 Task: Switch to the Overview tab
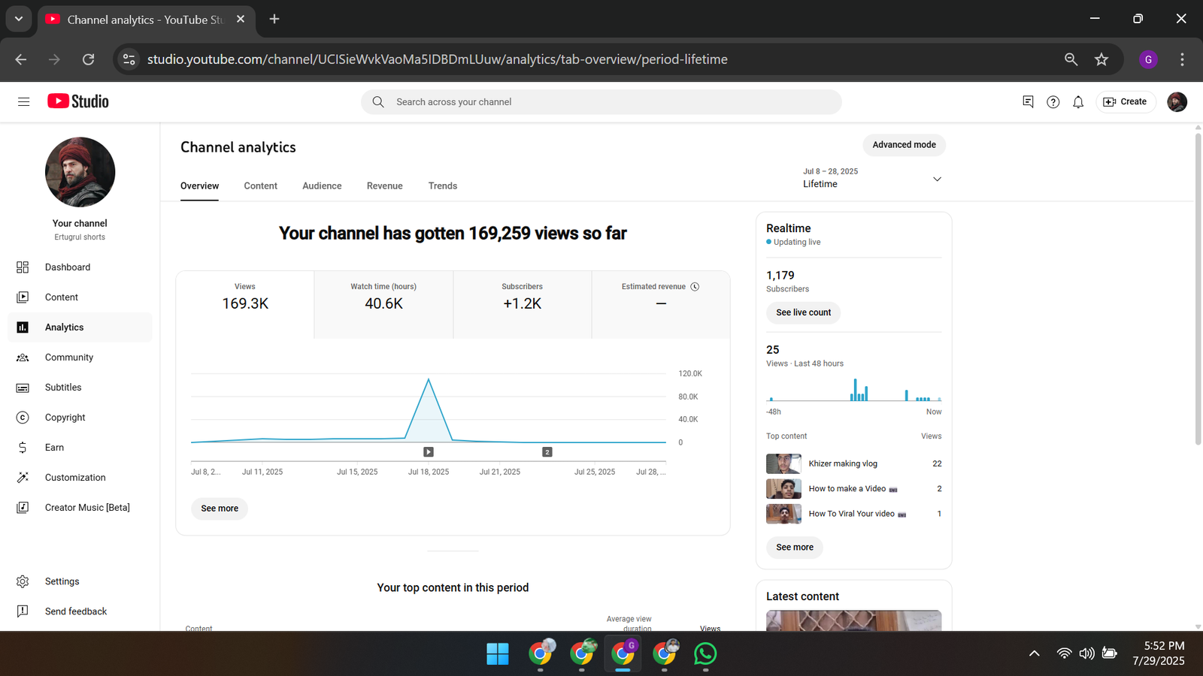pos(199,186)
